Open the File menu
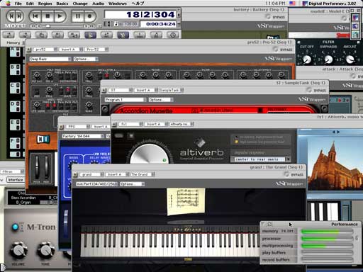The height and width of the screenshot is (272, 363). click(x=18, y=4)
